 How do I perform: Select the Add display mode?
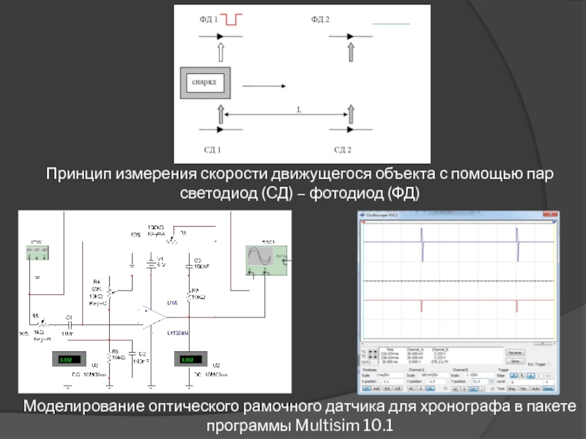click(x=377, y=389)
